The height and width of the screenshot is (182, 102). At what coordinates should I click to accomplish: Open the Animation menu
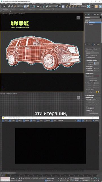[x=41, y=4]
